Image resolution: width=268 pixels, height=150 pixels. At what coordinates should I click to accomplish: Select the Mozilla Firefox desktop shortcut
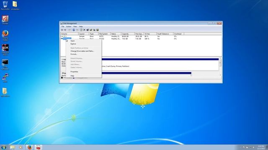coord(5,35)
